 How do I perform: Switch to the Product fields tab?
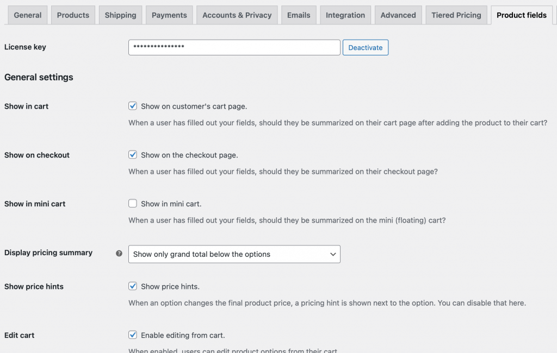point(521,15)
